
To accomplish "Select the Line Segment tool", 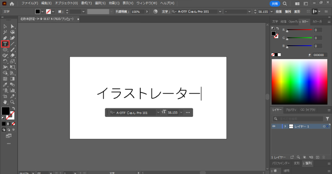I will [12, 44].
